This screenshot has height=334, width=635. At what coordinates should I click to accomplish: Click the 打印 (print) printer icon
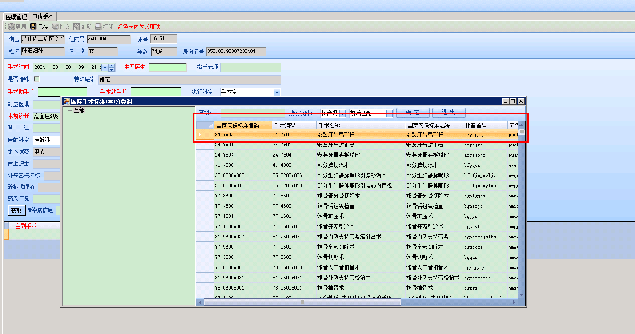click(99, 27)
